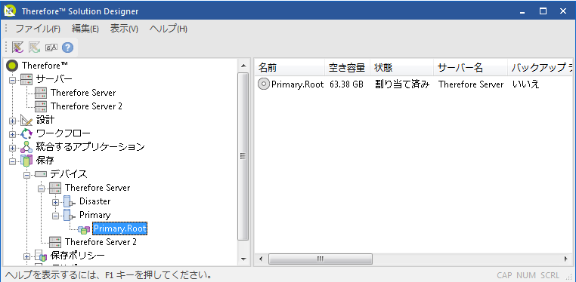This screenshot has width=576, height=282.
Task: Expand the ワークフロー tree node
Action: [x=13, y=134]
